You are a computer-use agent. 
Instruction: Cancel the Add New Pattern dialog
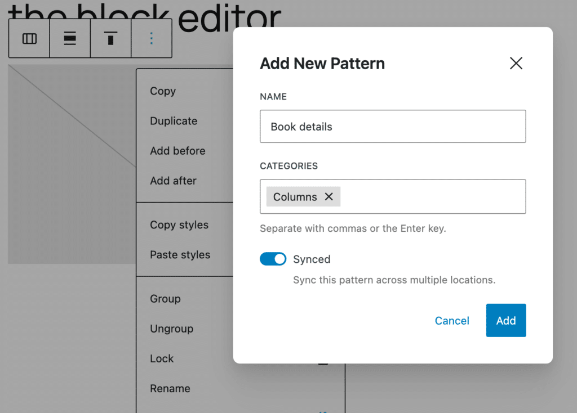[x=451, y=320]
